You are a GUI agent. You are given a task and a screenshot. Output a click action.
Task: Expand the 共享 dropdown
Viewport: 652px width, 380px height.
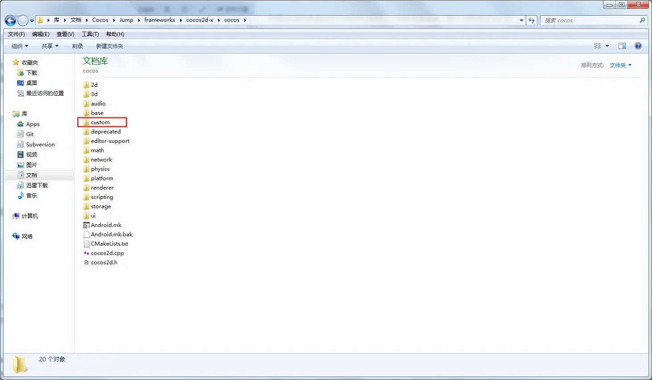click(50, 46)
